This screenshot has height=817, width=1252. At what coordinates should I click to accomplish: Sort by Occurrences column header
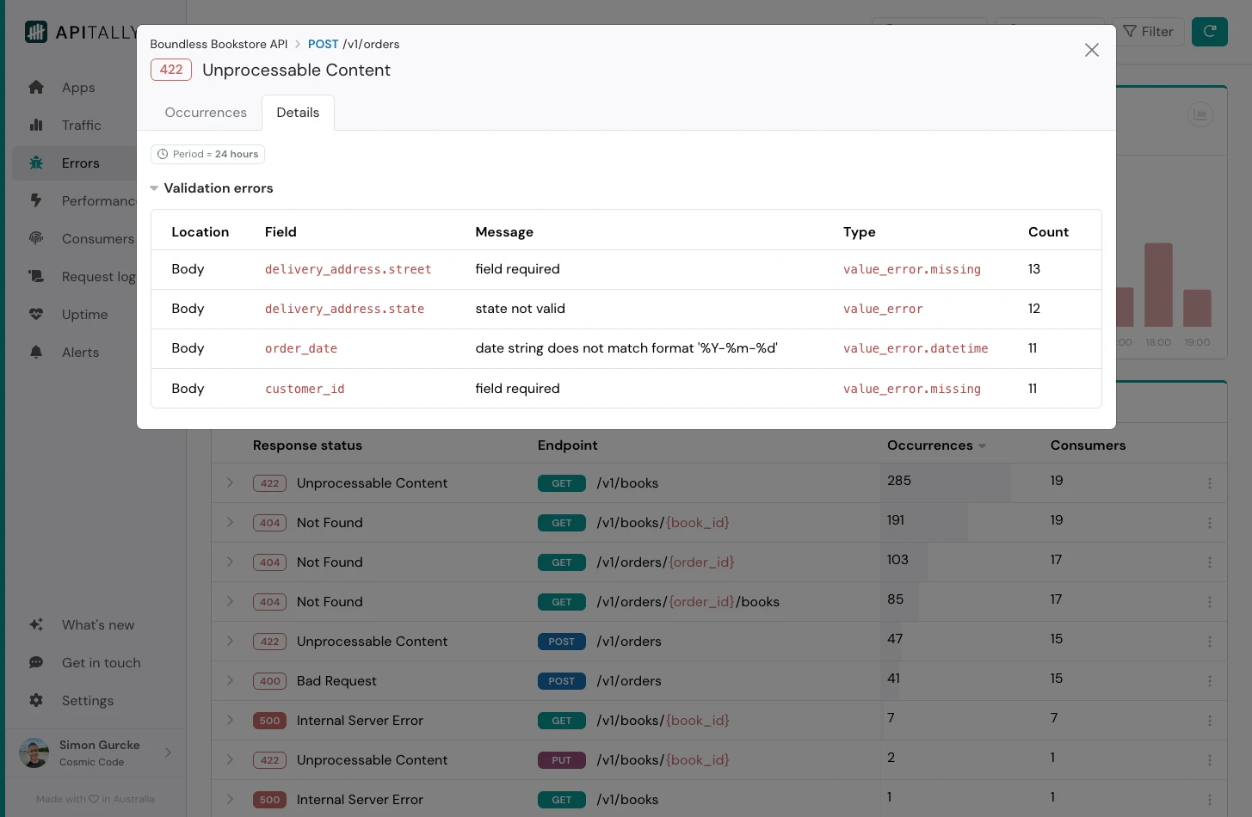pyautogui.click(x=936, y=445)
